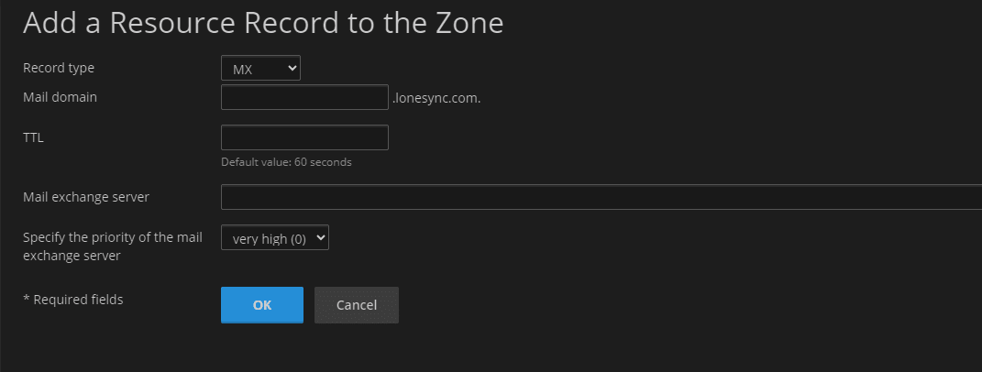Click the 'Mail exchange server' label

[x=86, y=196]
